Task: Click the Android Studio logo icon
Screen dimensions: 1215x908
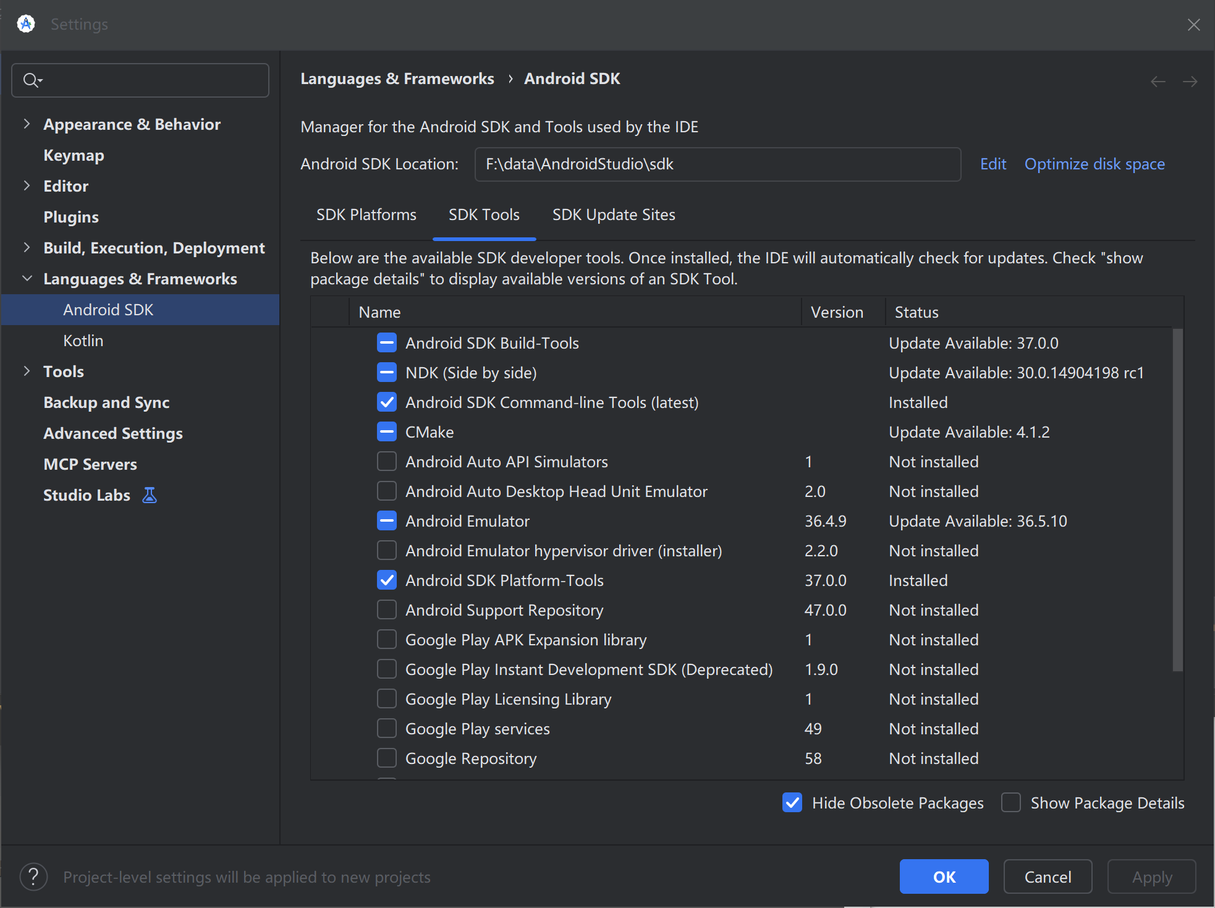Action: pos(26,24)
